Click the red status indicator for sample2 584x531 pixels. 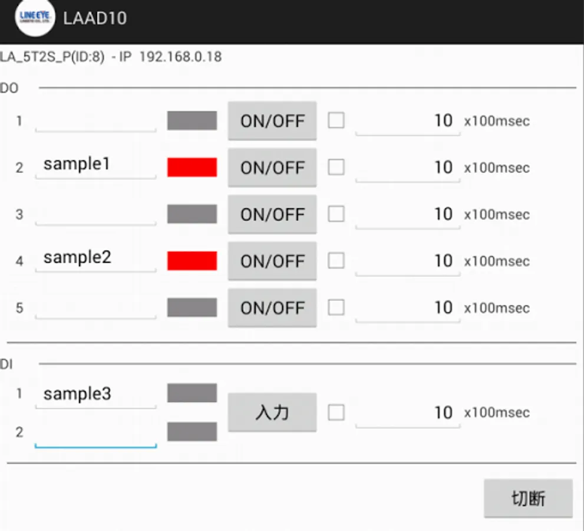pos(192,261)
